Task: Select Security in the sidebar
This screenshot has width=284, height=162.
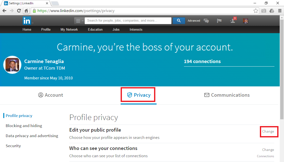Action: (13, 146)
